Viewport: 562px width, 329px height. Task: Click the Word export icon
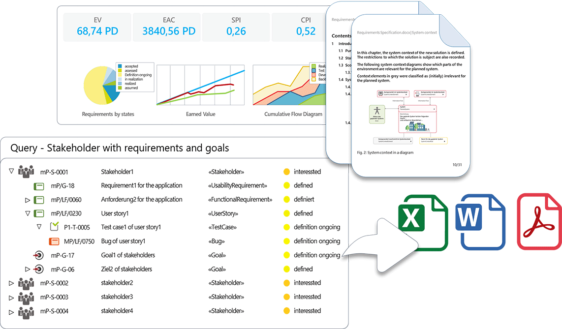pos(480,221)
